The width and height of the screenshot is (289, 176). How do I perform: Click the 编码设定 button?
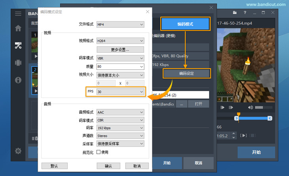coord(186,73)
